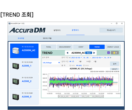
Task: Switch to the EVENT tab
Action: click(81, 47)
